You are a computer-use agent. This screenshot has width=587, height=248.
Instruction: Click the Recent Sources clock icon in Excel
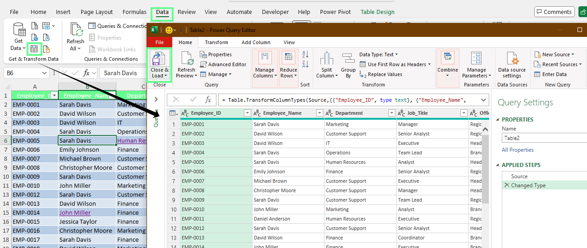46,37
